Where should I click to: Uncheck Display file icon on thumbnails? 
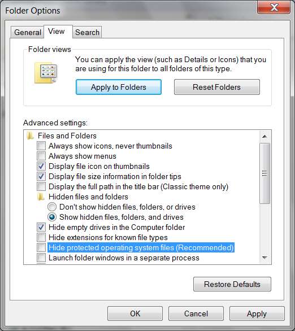(x=41, y=166)
